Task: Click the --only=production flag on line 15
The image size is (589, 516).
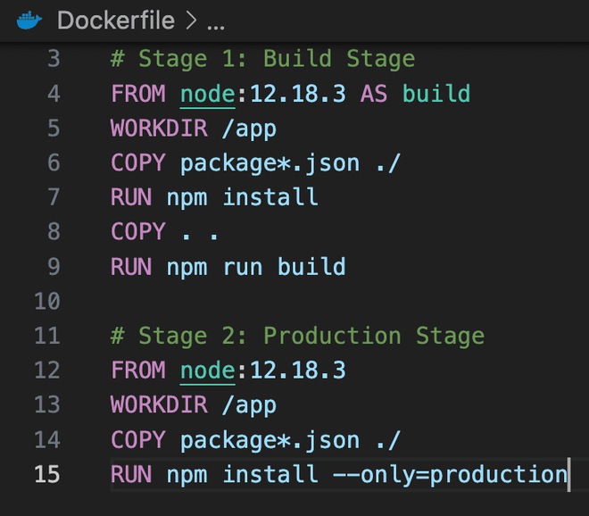Action: point(450,473)
